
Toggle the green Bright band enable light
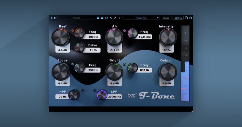pyautogui.click(x=124, y=64)
